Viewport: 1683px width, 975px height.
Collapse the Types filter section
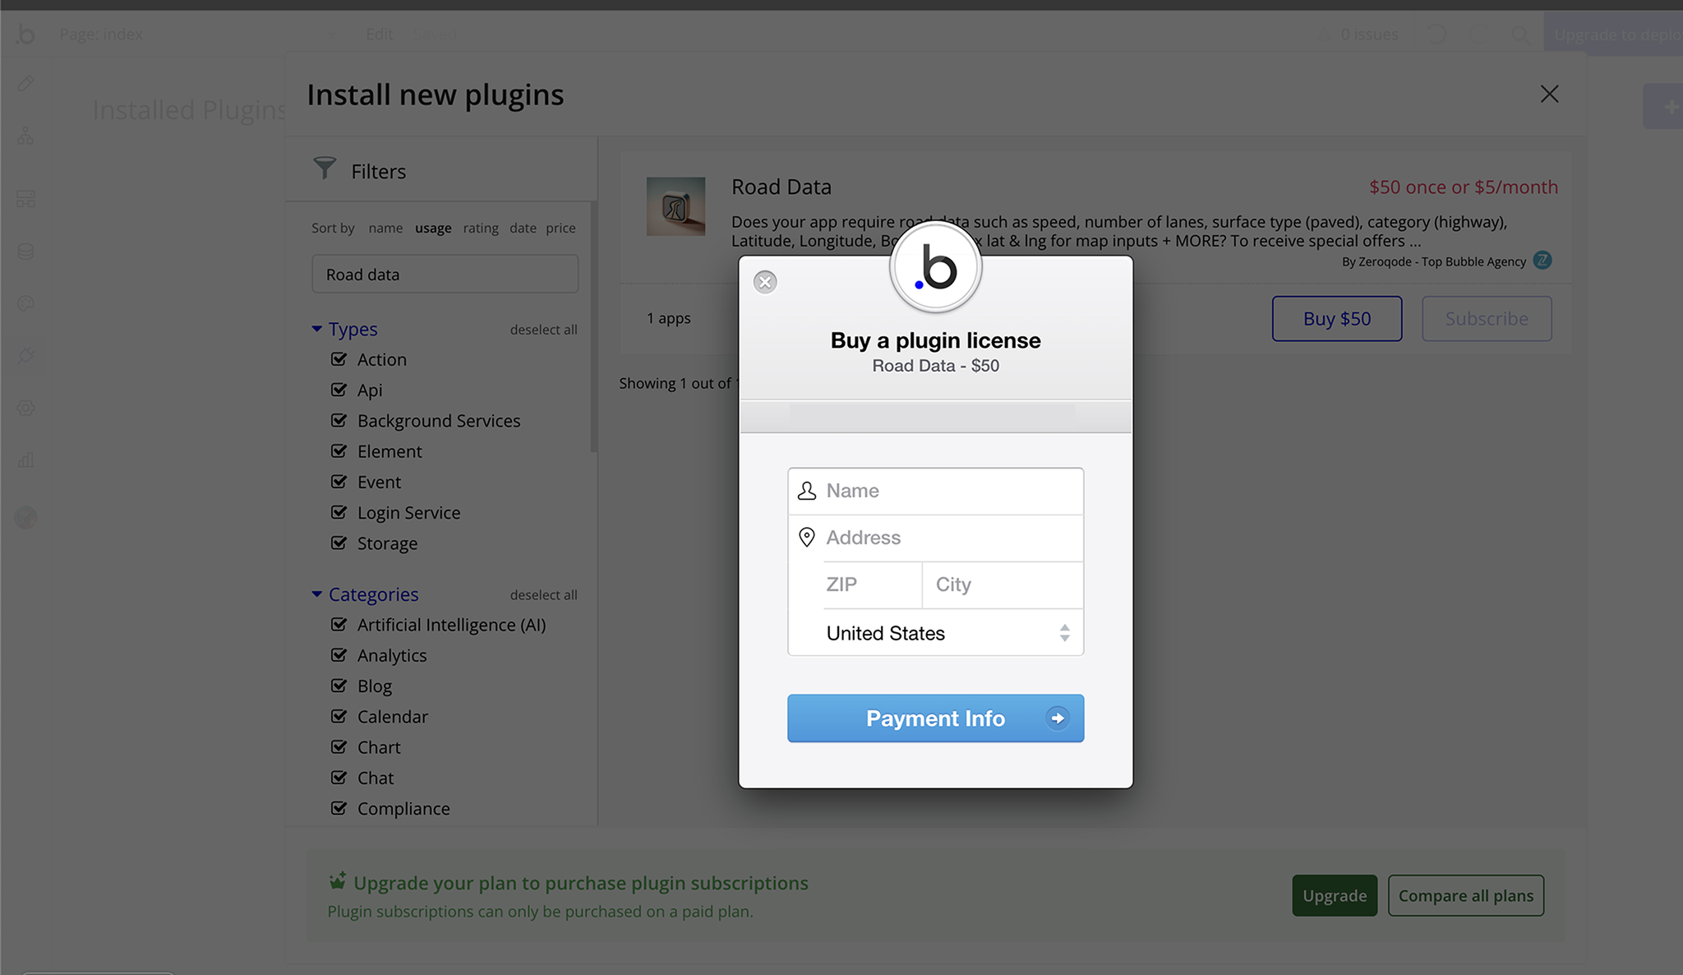pyautogui.click(x=317, y=329)
